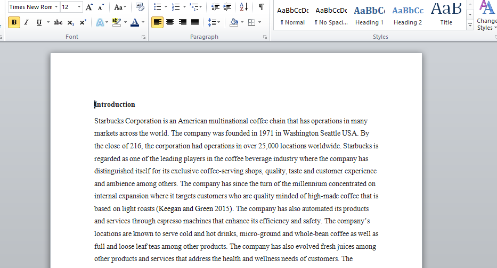Toggle Italic formatting
The height and width of the screenshot is (268, 497).
(26, 22)
